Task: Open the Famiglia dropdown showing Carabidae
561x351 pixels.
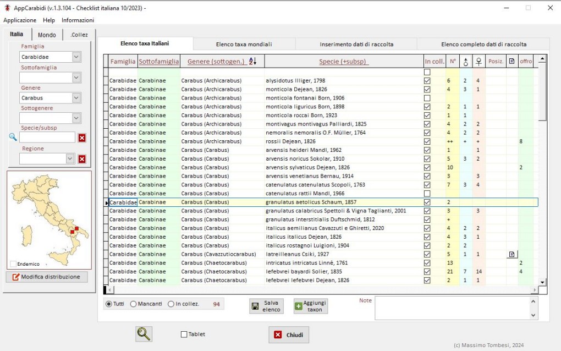Action: coord(76,57)
